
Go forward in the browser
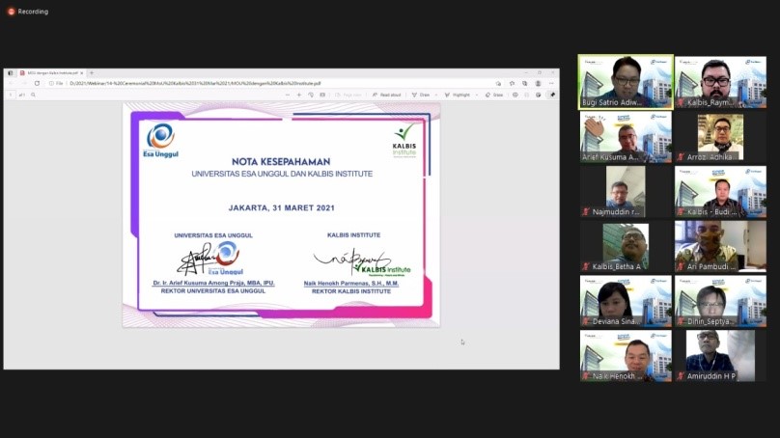tap(24, 83)
